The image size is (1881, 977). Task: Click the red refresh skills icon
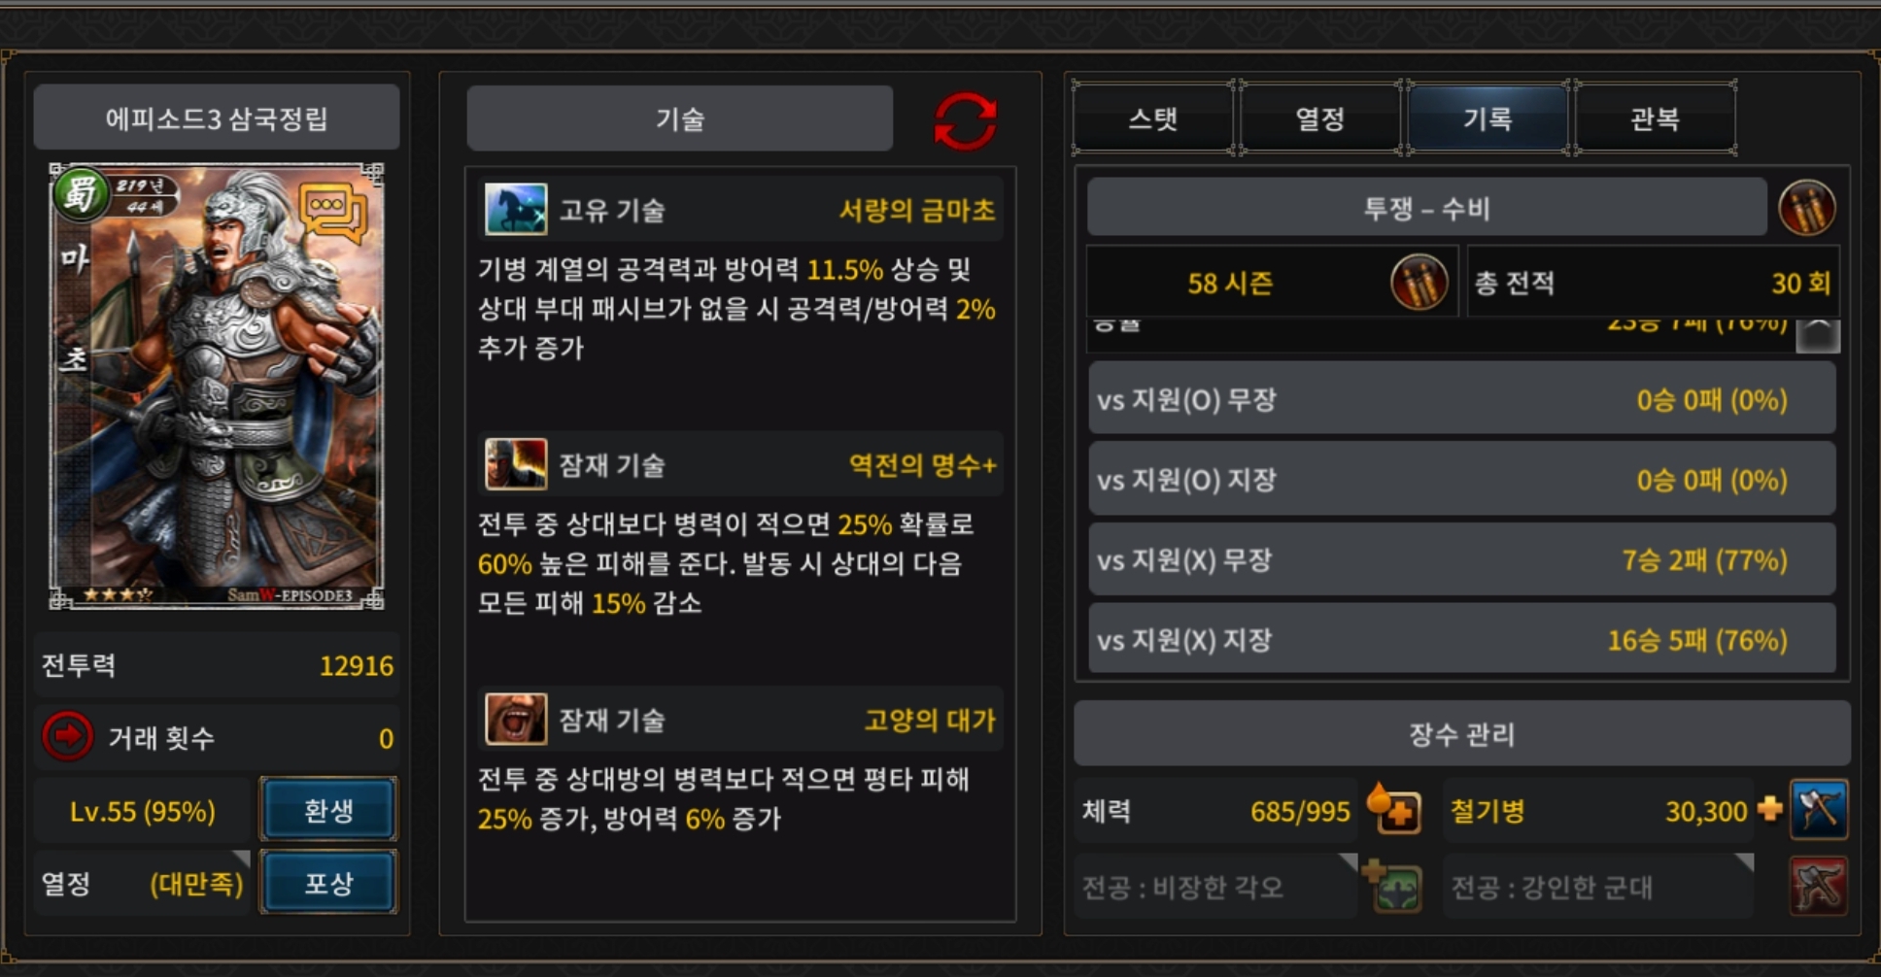pos(965,121)
